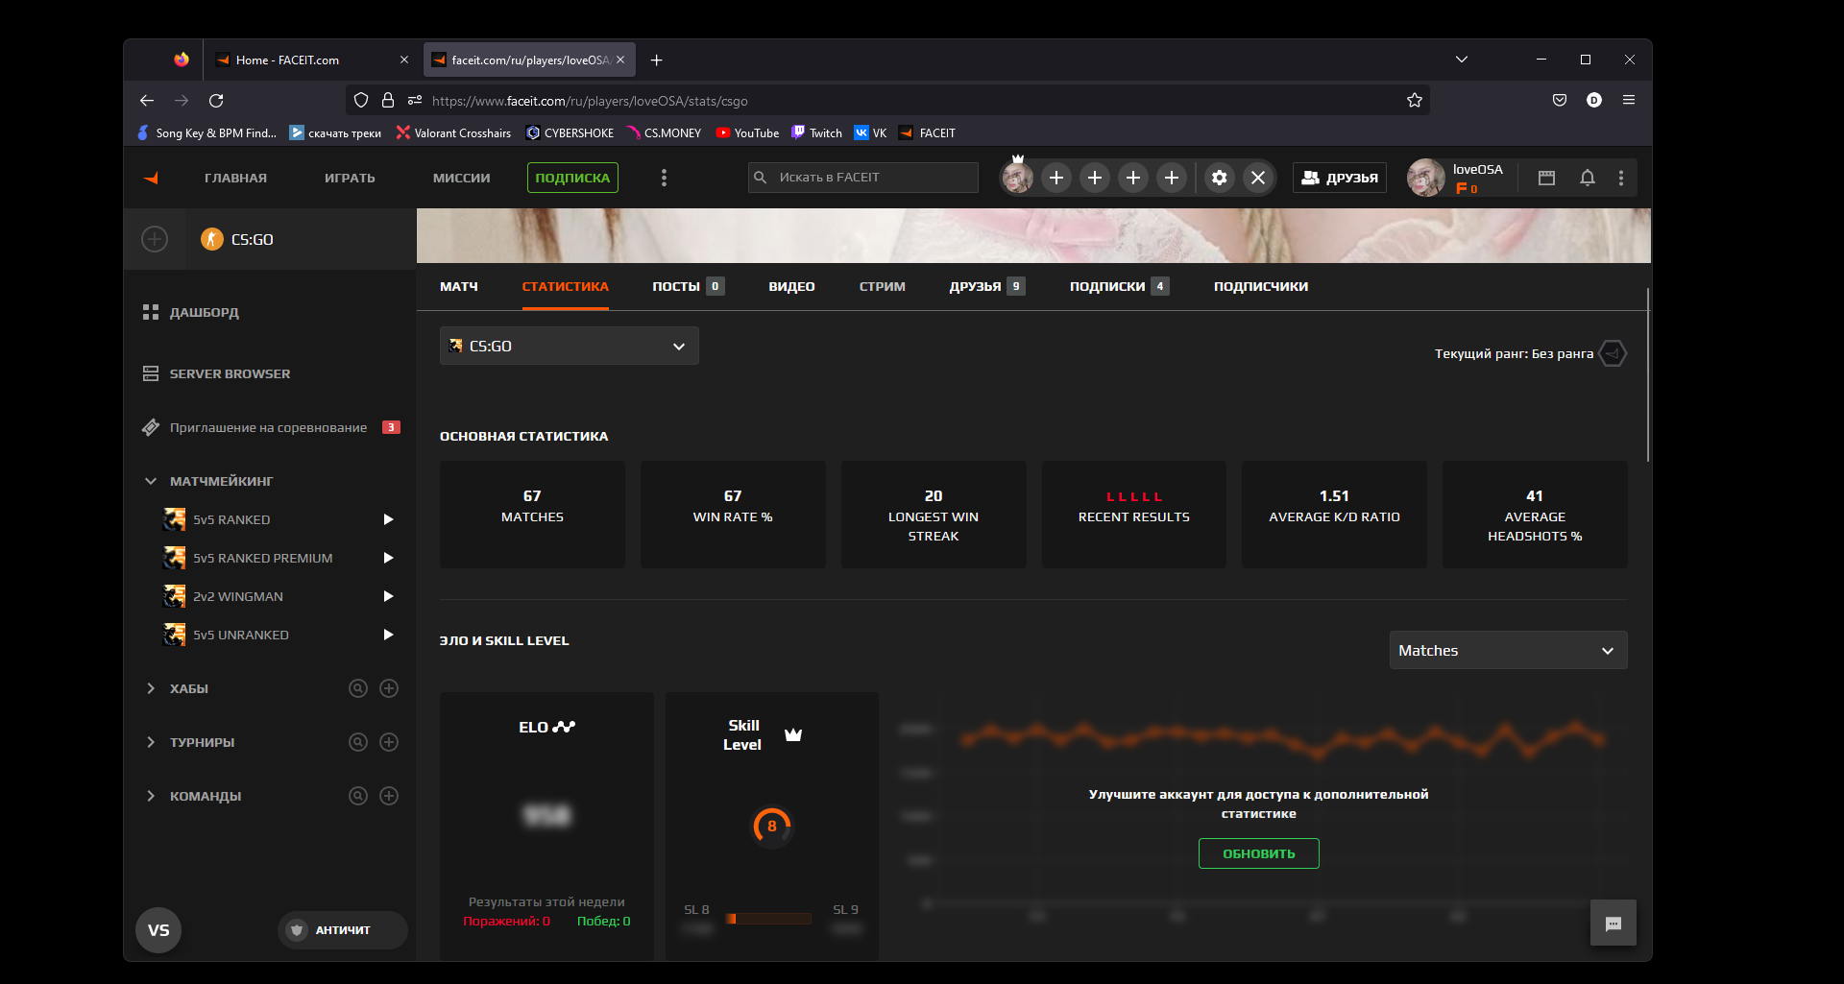The width and height of the screenshot is (1844, 984).
Task: Click the chat bubble support icon
Action: [1613, 924]
